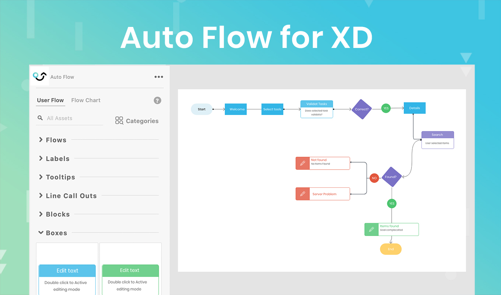Select the Correct? diamond node

click(362, 109)
